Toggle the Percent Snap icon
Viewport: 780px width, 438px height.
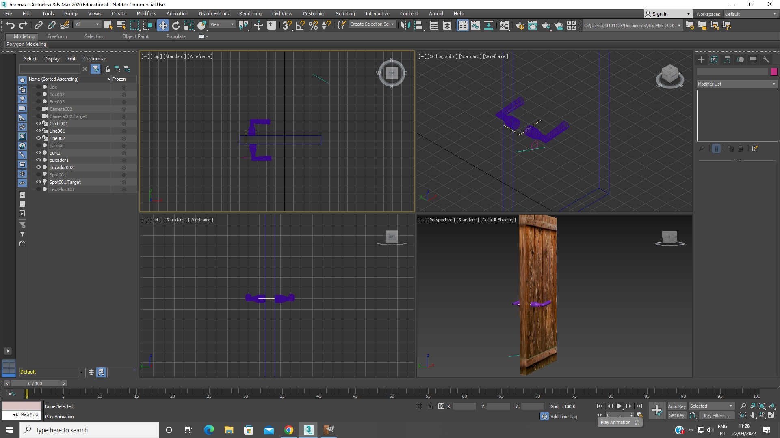(313, 25)
